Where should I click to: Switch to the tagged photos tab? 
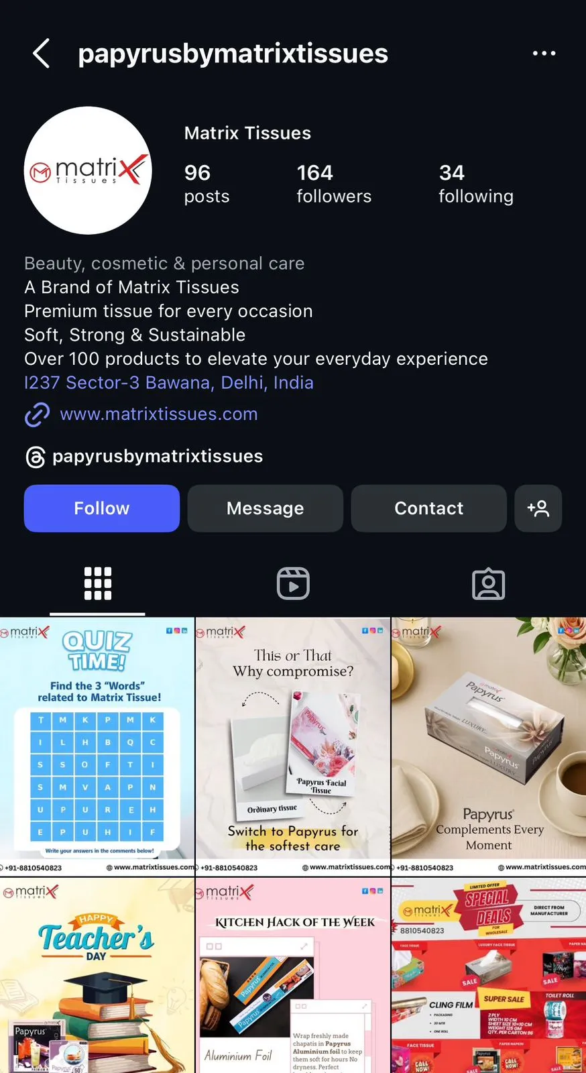tap(488, 583)
